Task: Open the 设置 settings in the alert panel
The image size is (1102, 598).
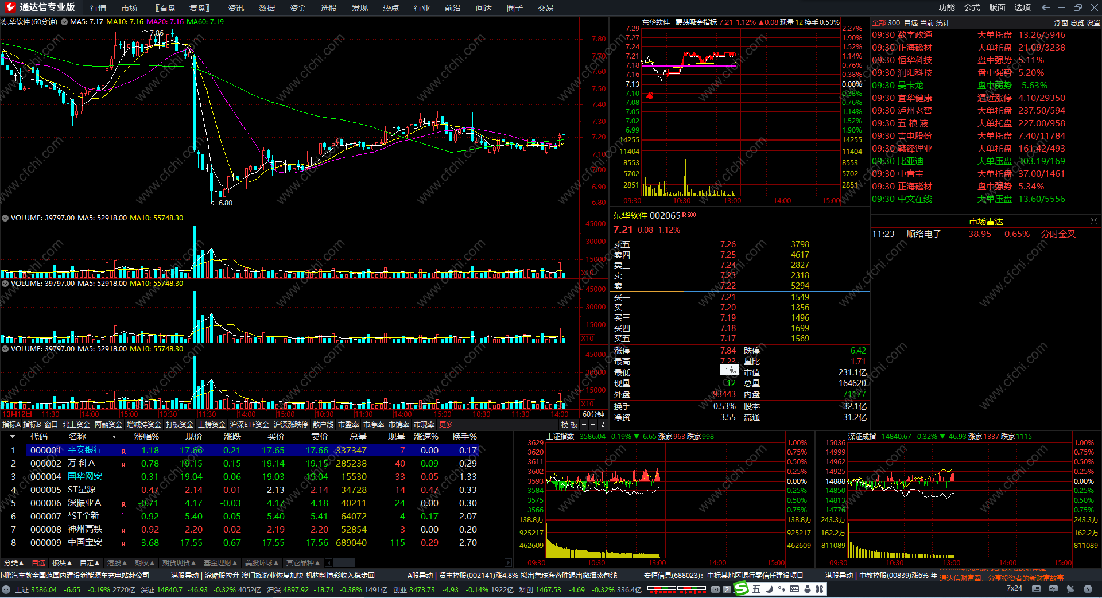Action: click(1093, 23)
